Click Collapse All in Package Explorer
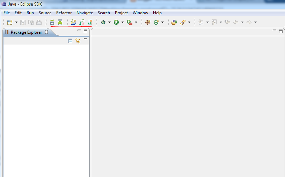This screenshot has height=177, width=285. coord(70,41)
